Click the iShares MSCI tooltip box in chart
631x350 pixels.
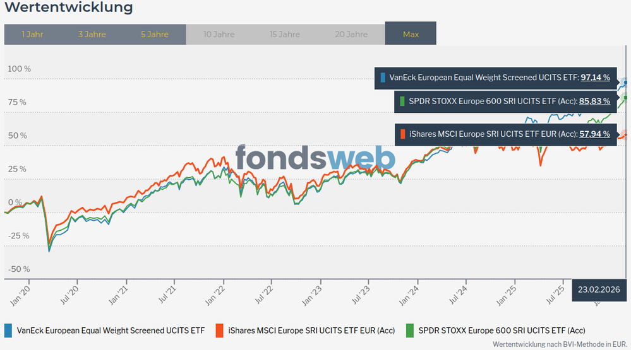506,134
